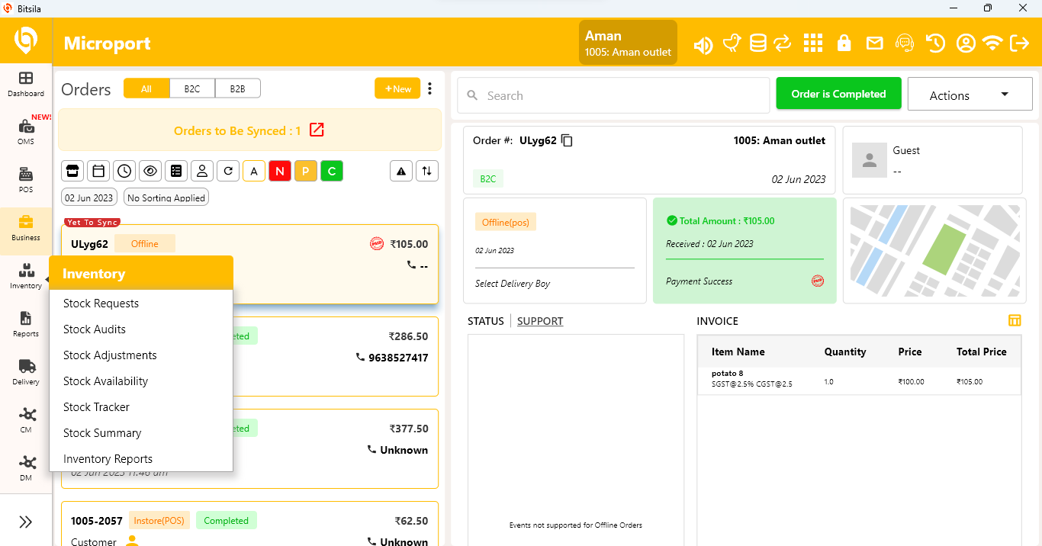Click the calendar date filter icon
1042x546 pixels.
(98, 171)
